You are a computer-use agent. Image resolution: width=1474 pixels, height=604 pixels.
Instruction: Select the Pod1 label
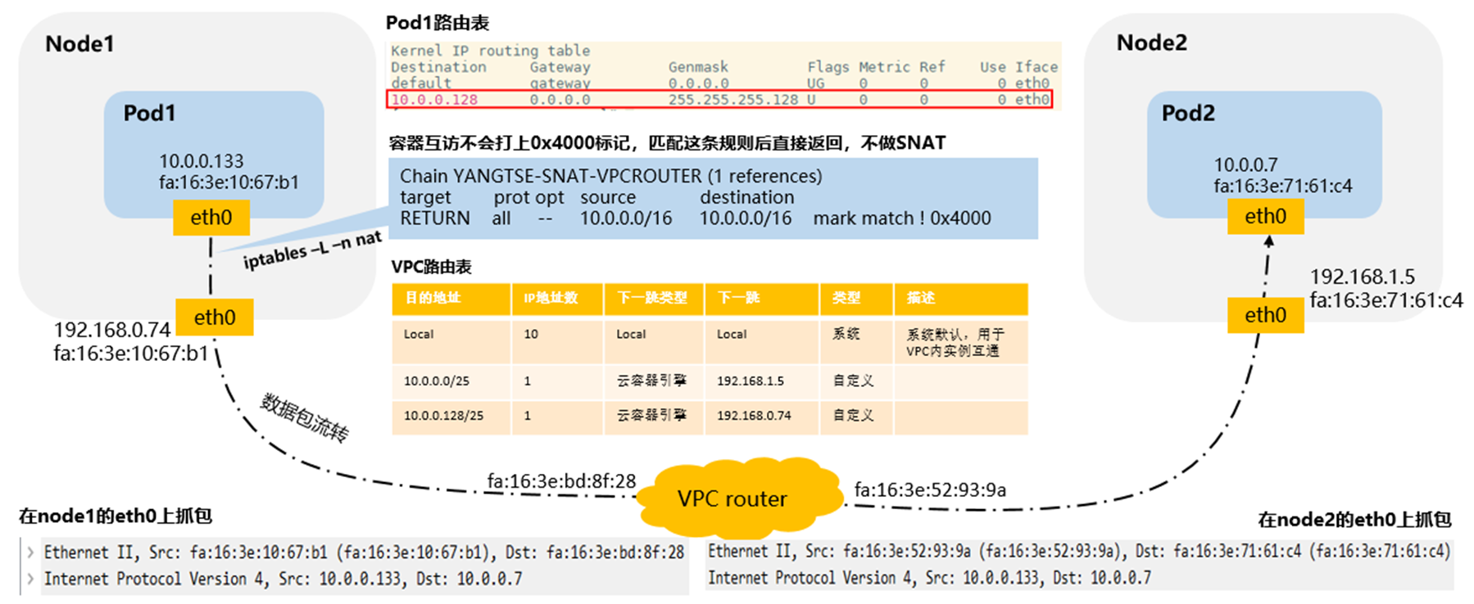(149, 113)
